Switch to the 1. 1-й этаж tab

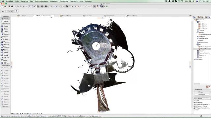click(x=21, y=16)
